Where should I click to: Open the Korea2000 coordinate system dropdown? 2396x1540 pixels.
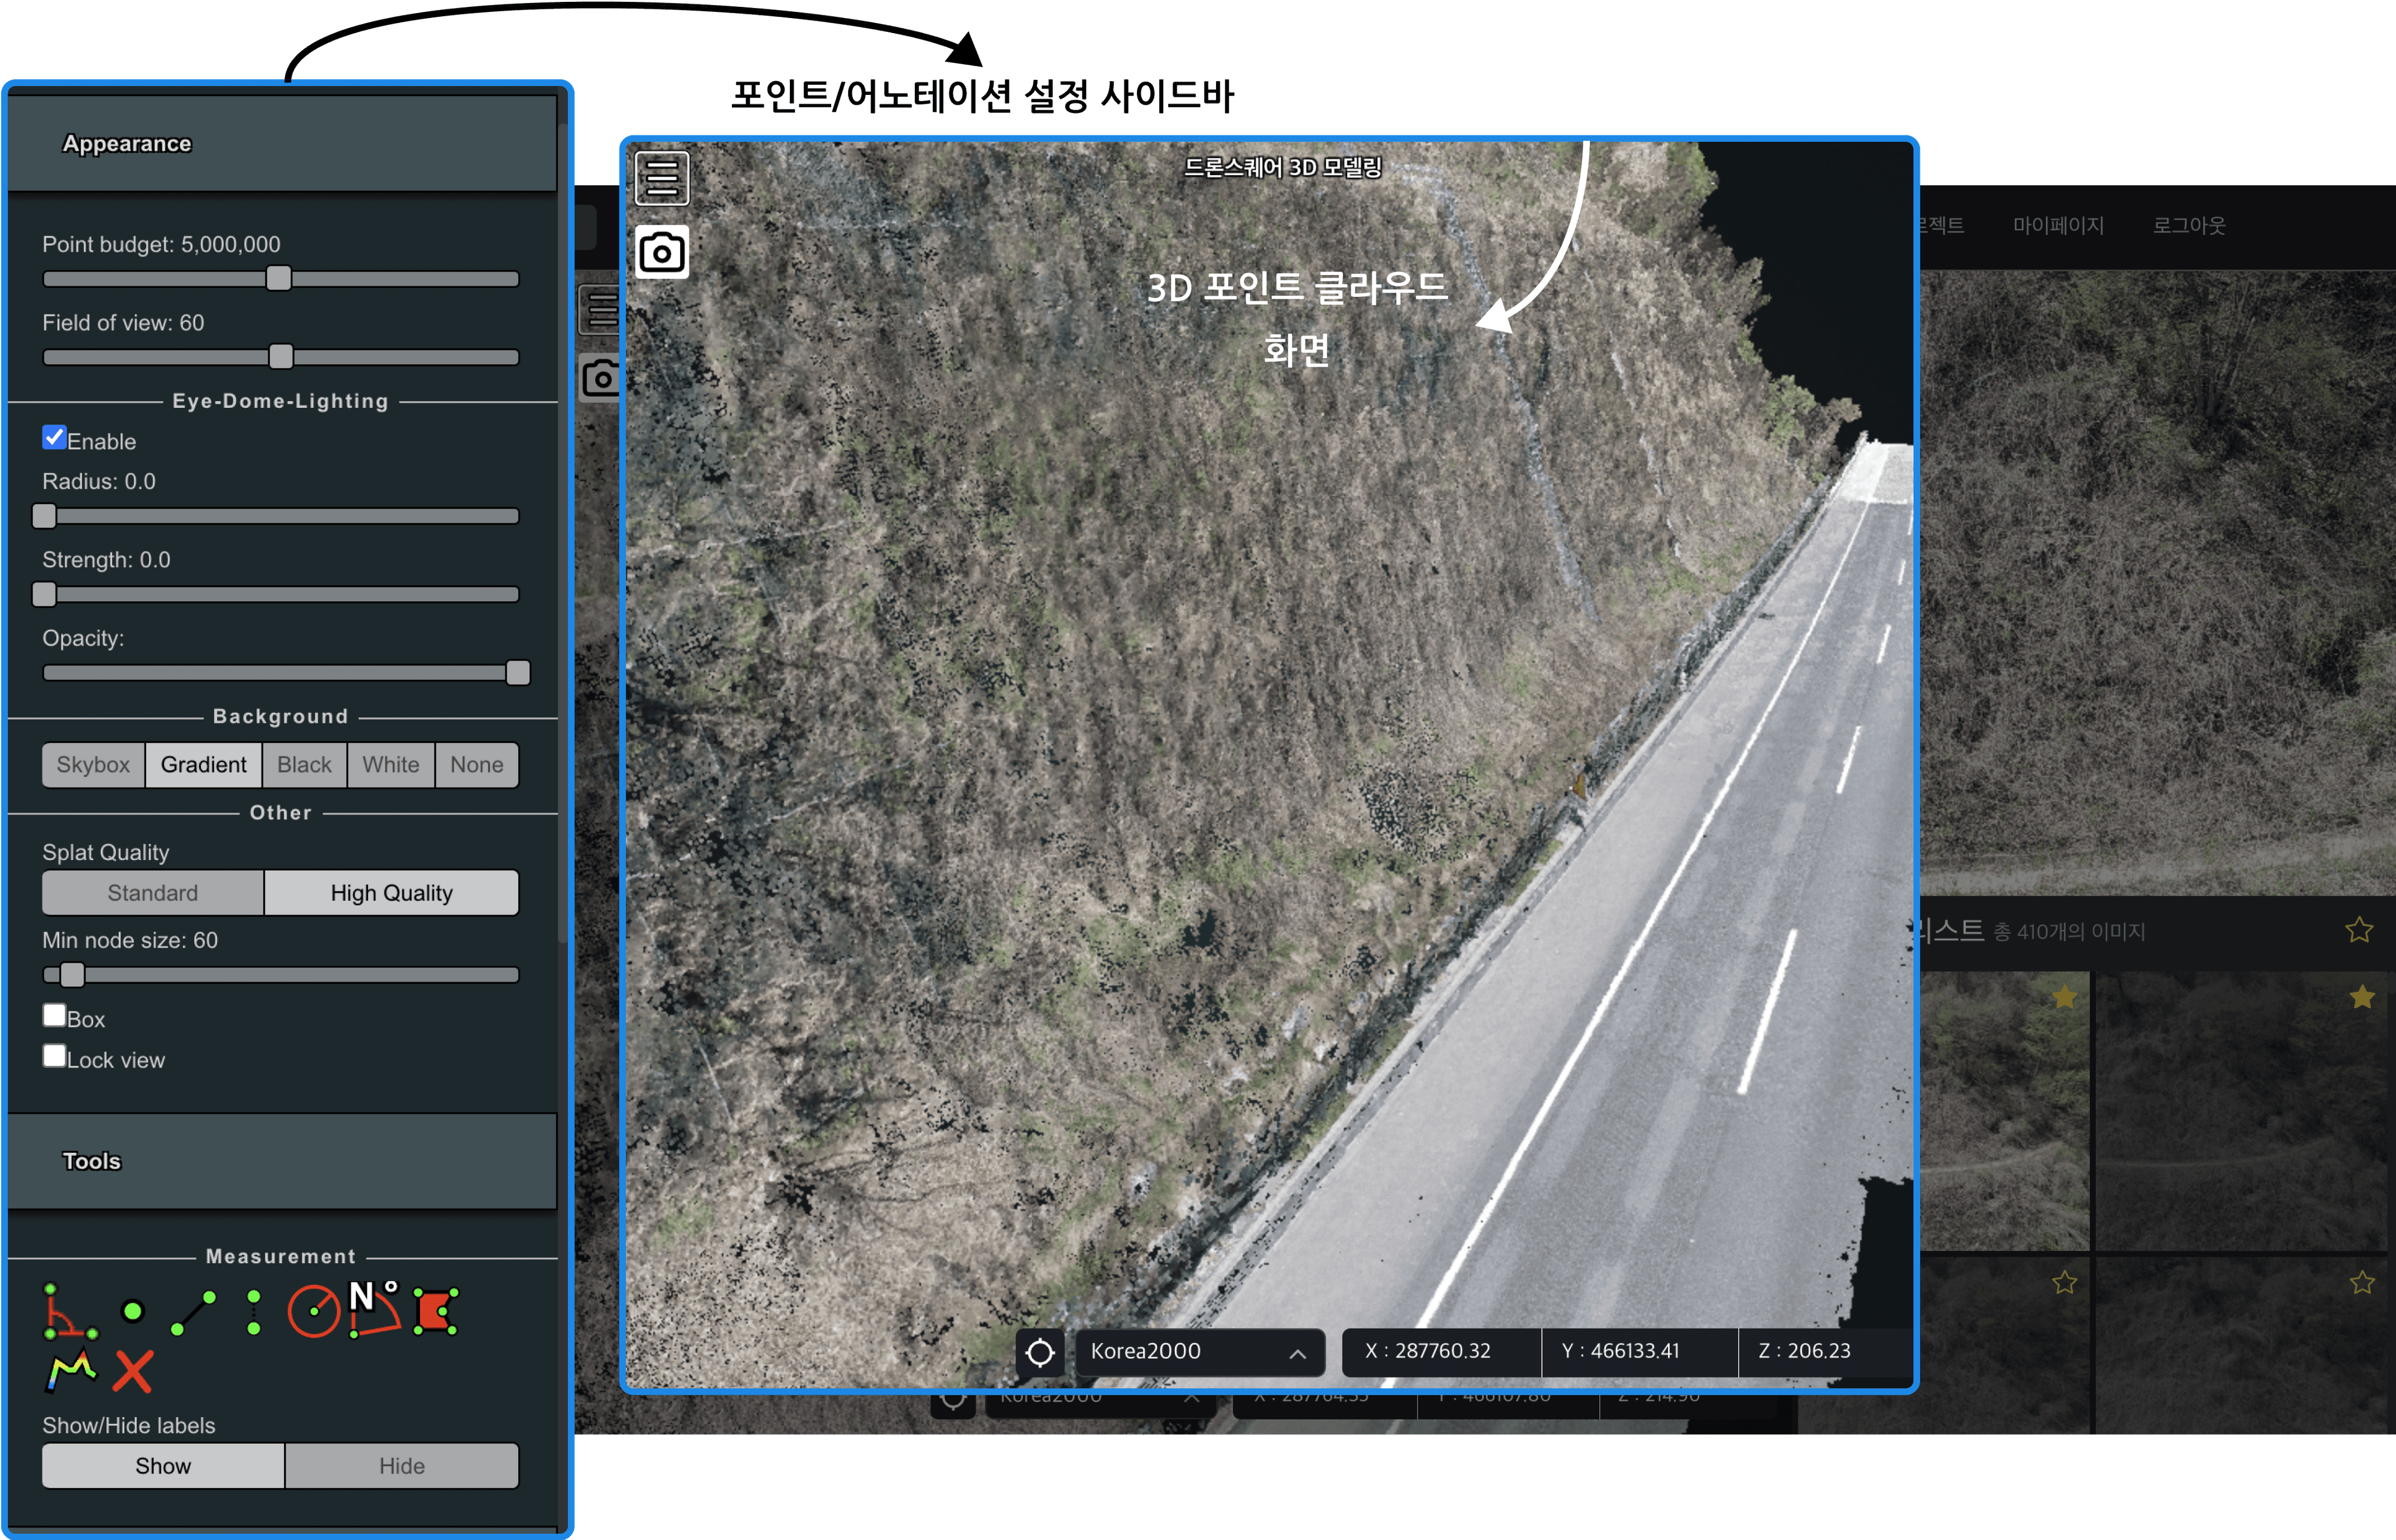1199,1352
